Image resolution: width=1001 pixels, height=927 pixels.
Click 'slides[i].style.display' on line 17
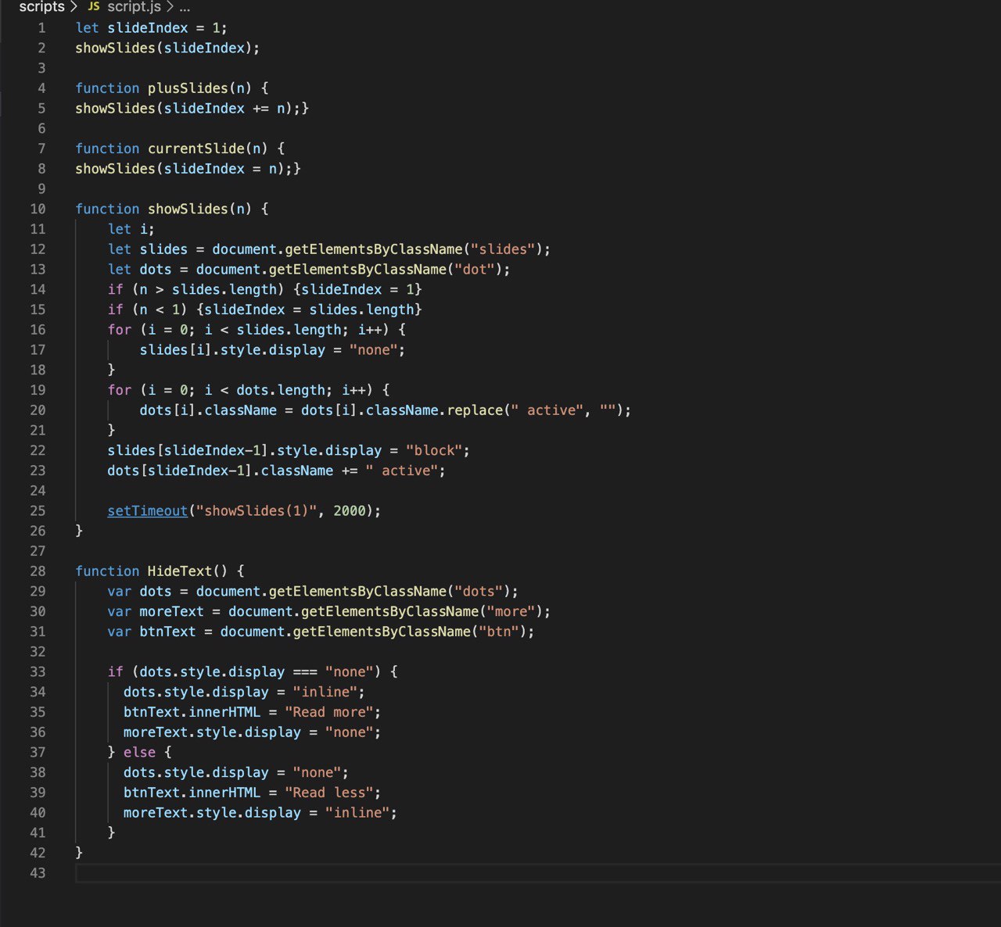point(232,349)
